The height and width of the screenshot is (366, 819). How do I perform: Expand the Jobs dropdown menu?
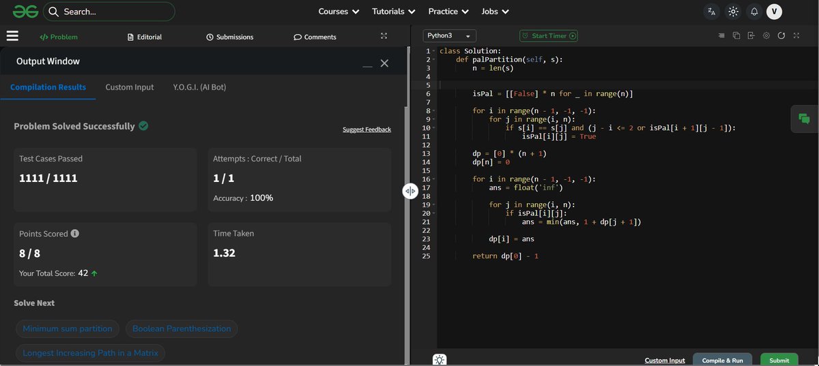(x=495, y=12)
